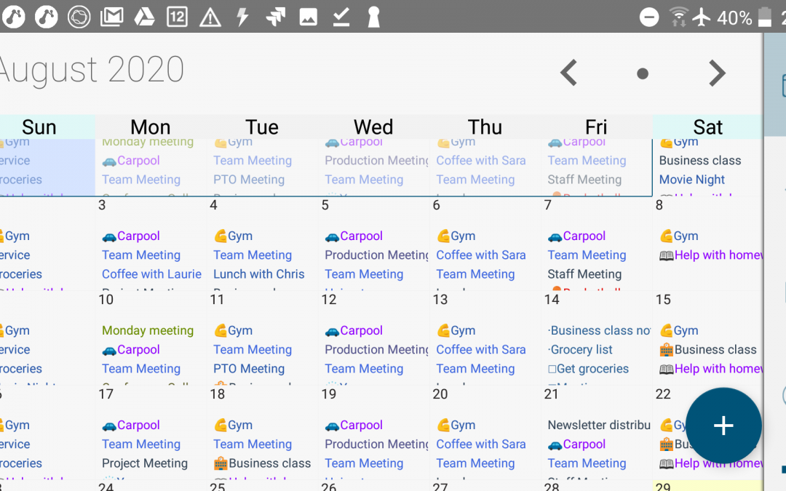Viewport: 786px width, 491px height.
Task: Tap the Google Drive status bar icon
Action: point(144,16)
